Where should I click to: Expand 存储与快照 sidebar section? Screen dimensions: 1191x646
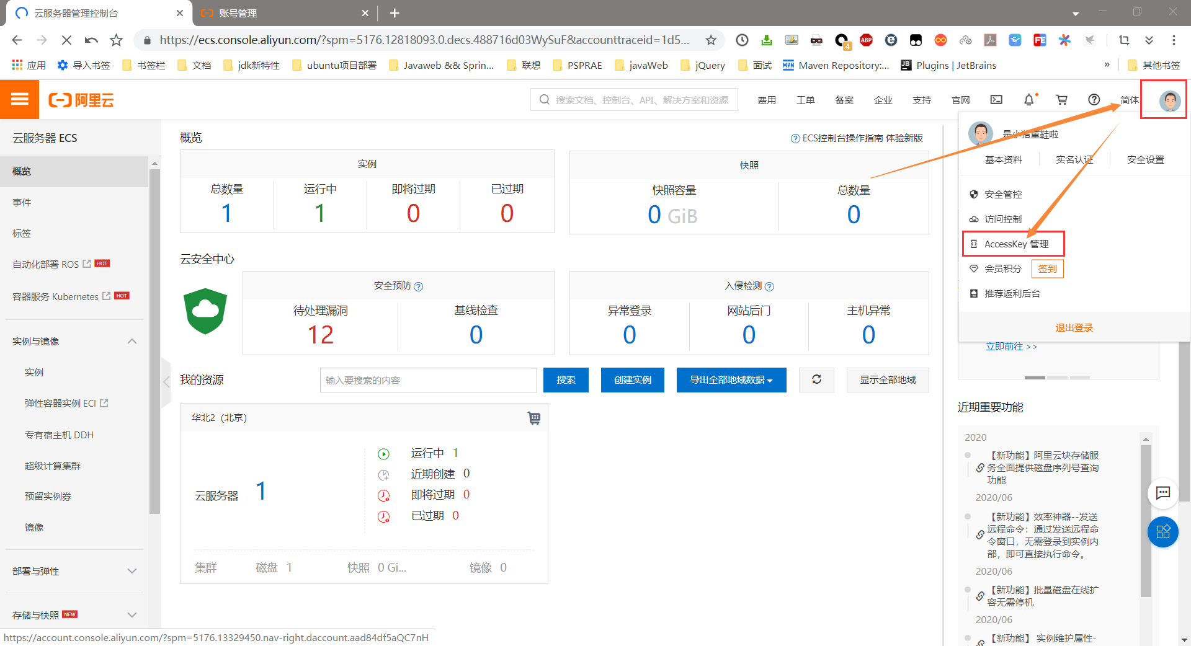132,615
